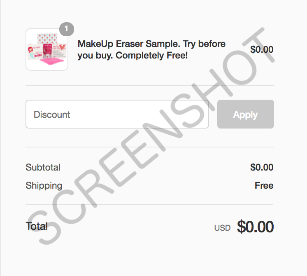Click the divider line above the Total row
The image size is (307, 276).
149,205
